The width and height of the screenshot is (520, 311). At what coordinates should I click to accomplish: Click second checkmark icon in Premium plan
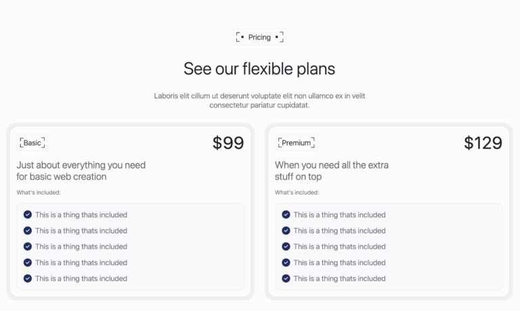coord(286,231)
